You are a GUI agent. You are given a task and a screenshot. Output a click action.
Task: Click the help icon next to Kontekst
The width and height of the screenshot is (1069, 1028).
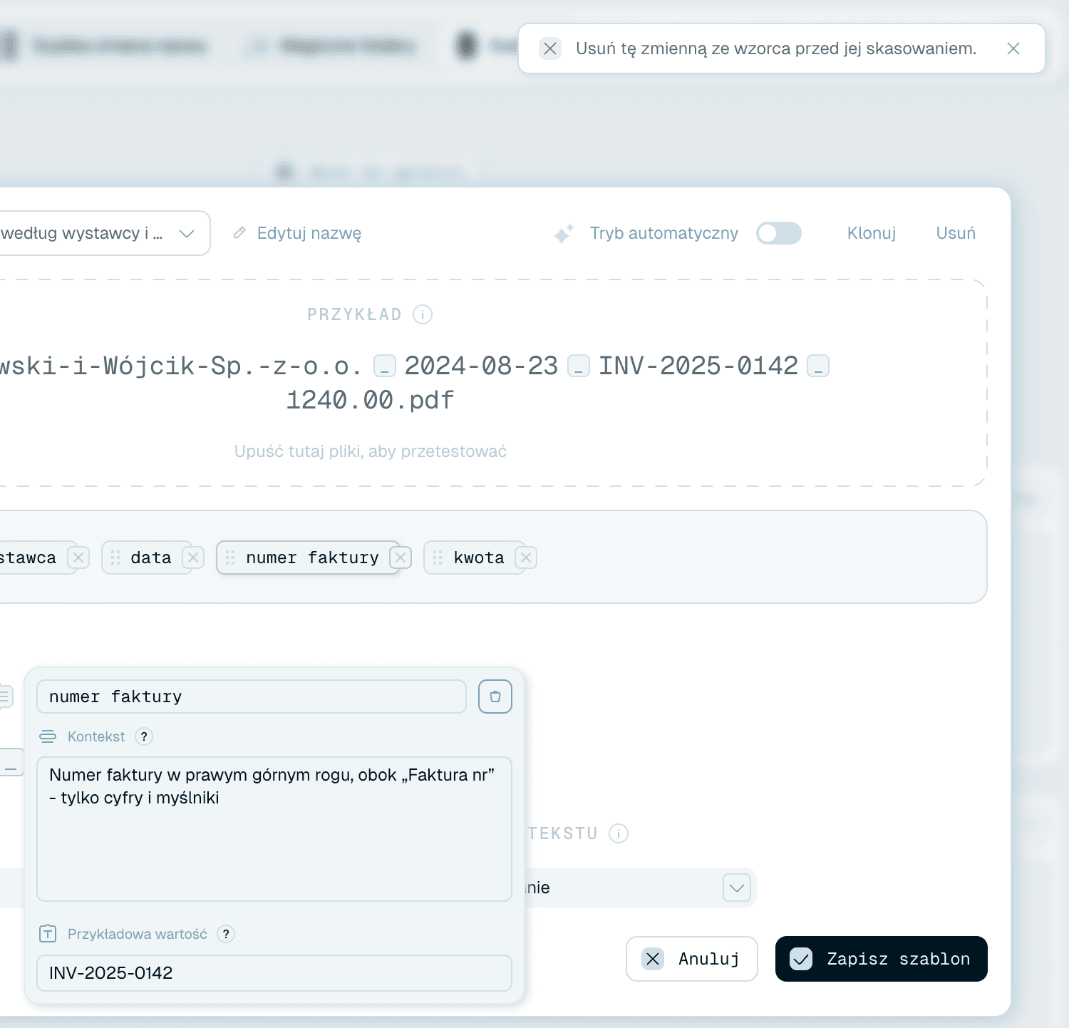point(144,736)
